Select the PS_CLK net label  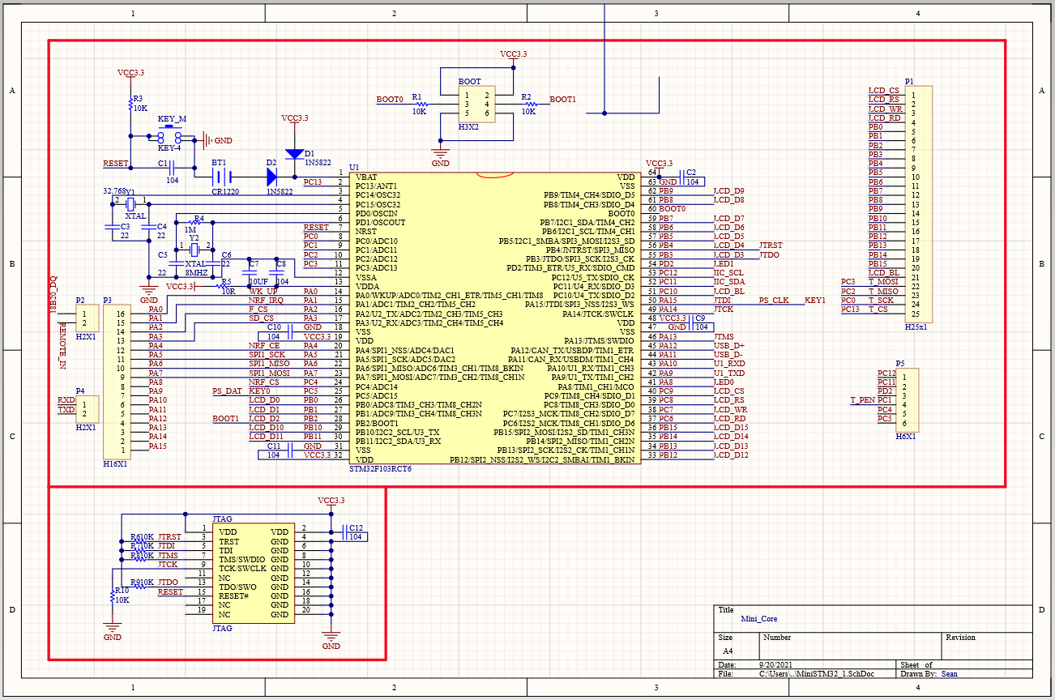(774, 301)
